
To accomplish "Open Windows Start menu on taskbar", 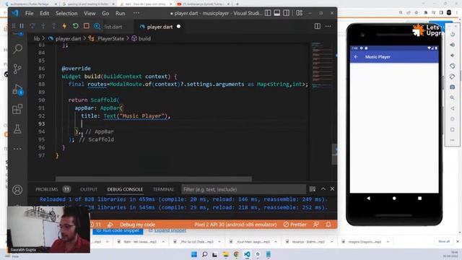I will tap(194, 254).
